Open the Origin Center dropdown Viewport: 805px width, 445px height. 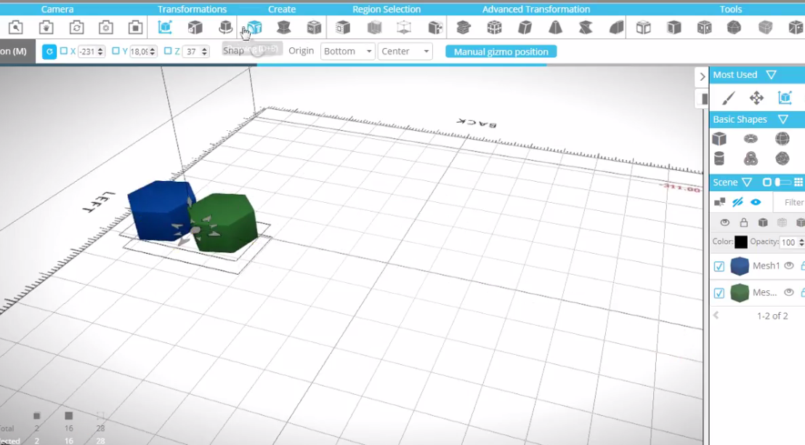(405, 52)
